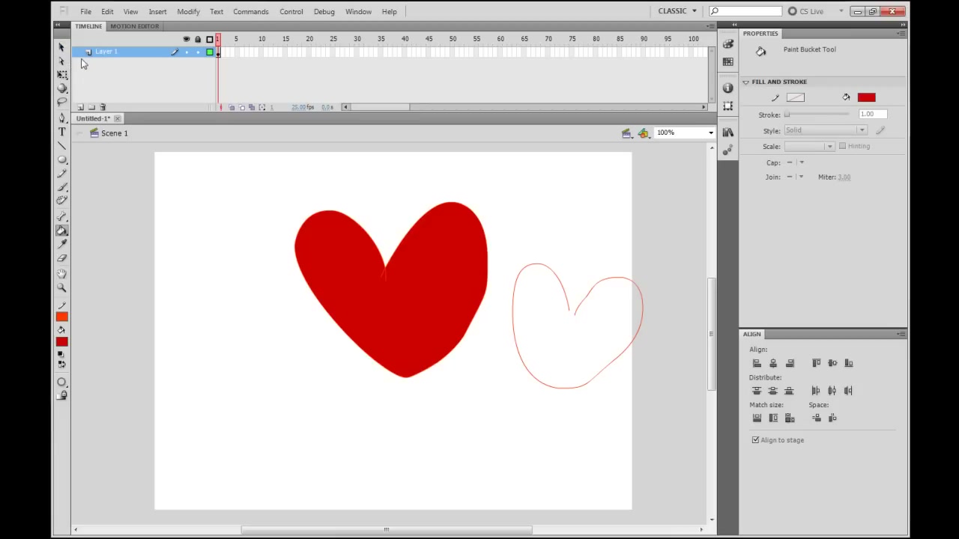Click the Edit Scene clapper icon
The width and height of the screenshot is (959, 539).
pos(626,133)
